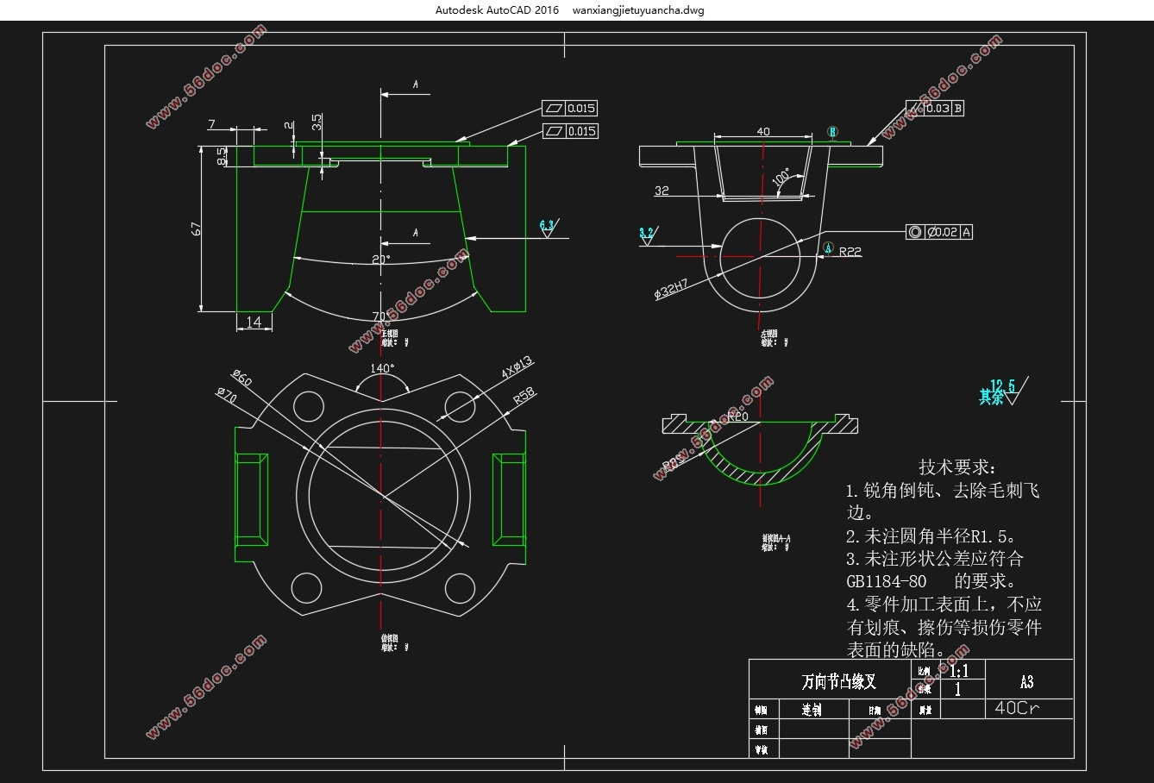Select the cyan datum B marker

tap(832, 132)
